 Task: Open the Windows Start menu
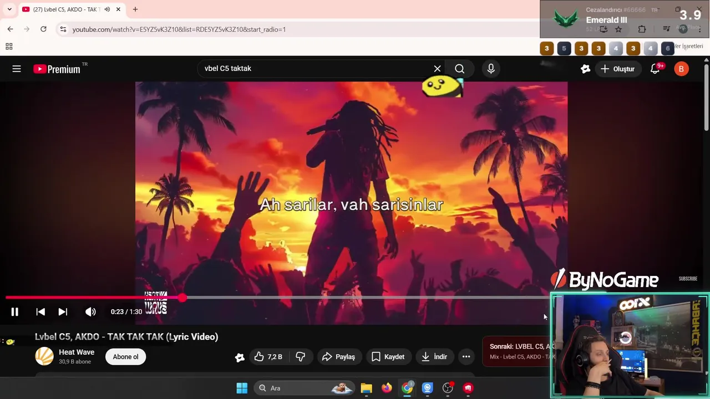(x=242, y=388)
